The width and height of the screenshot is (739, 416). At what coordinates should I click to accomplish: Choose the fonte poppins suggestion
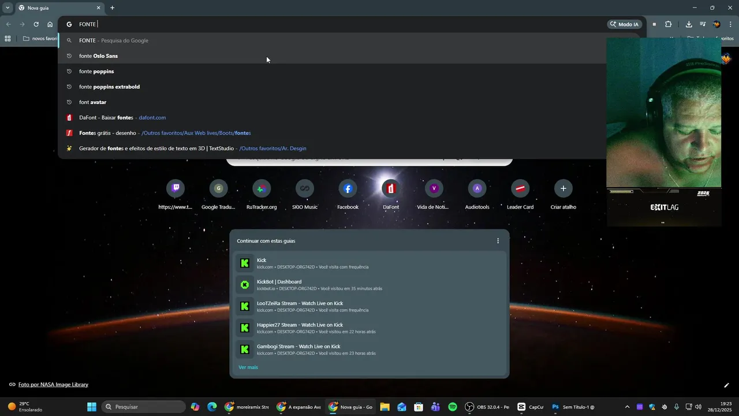(332, 71)
